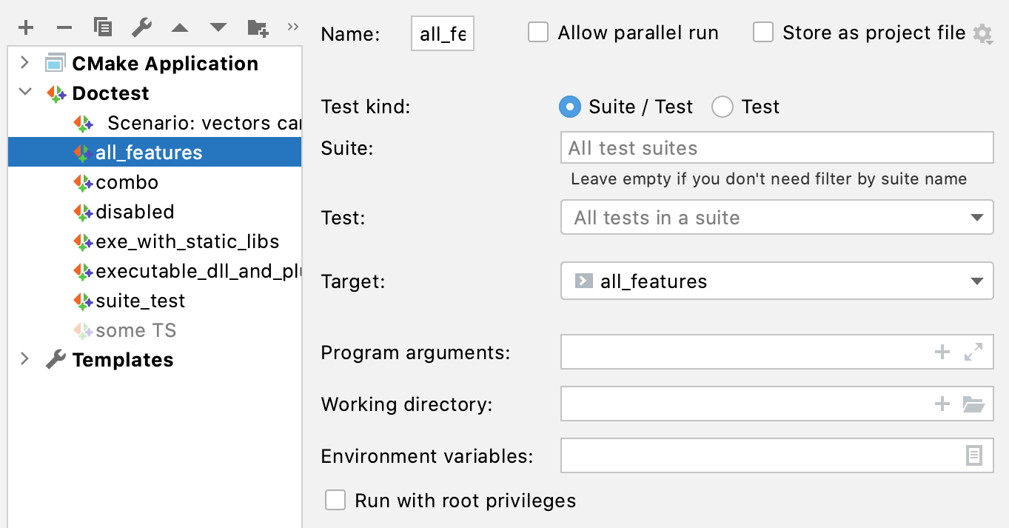Create a new configuration folder
Image resolution: width=1009 pixels, height=528 pixels.
click(257, 27)
